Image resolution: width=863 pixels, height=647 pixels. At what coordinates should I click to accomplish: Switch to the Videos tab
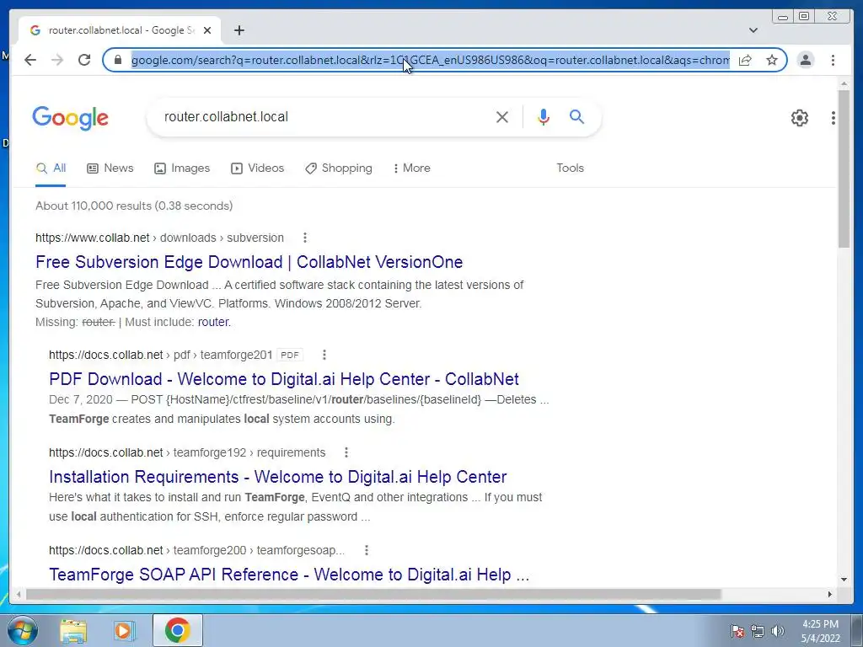coord(258,168)
